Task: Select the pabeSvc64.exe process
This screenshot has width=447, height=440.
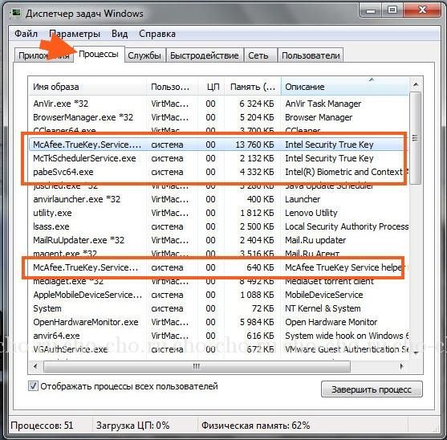Action: (218, 172)
